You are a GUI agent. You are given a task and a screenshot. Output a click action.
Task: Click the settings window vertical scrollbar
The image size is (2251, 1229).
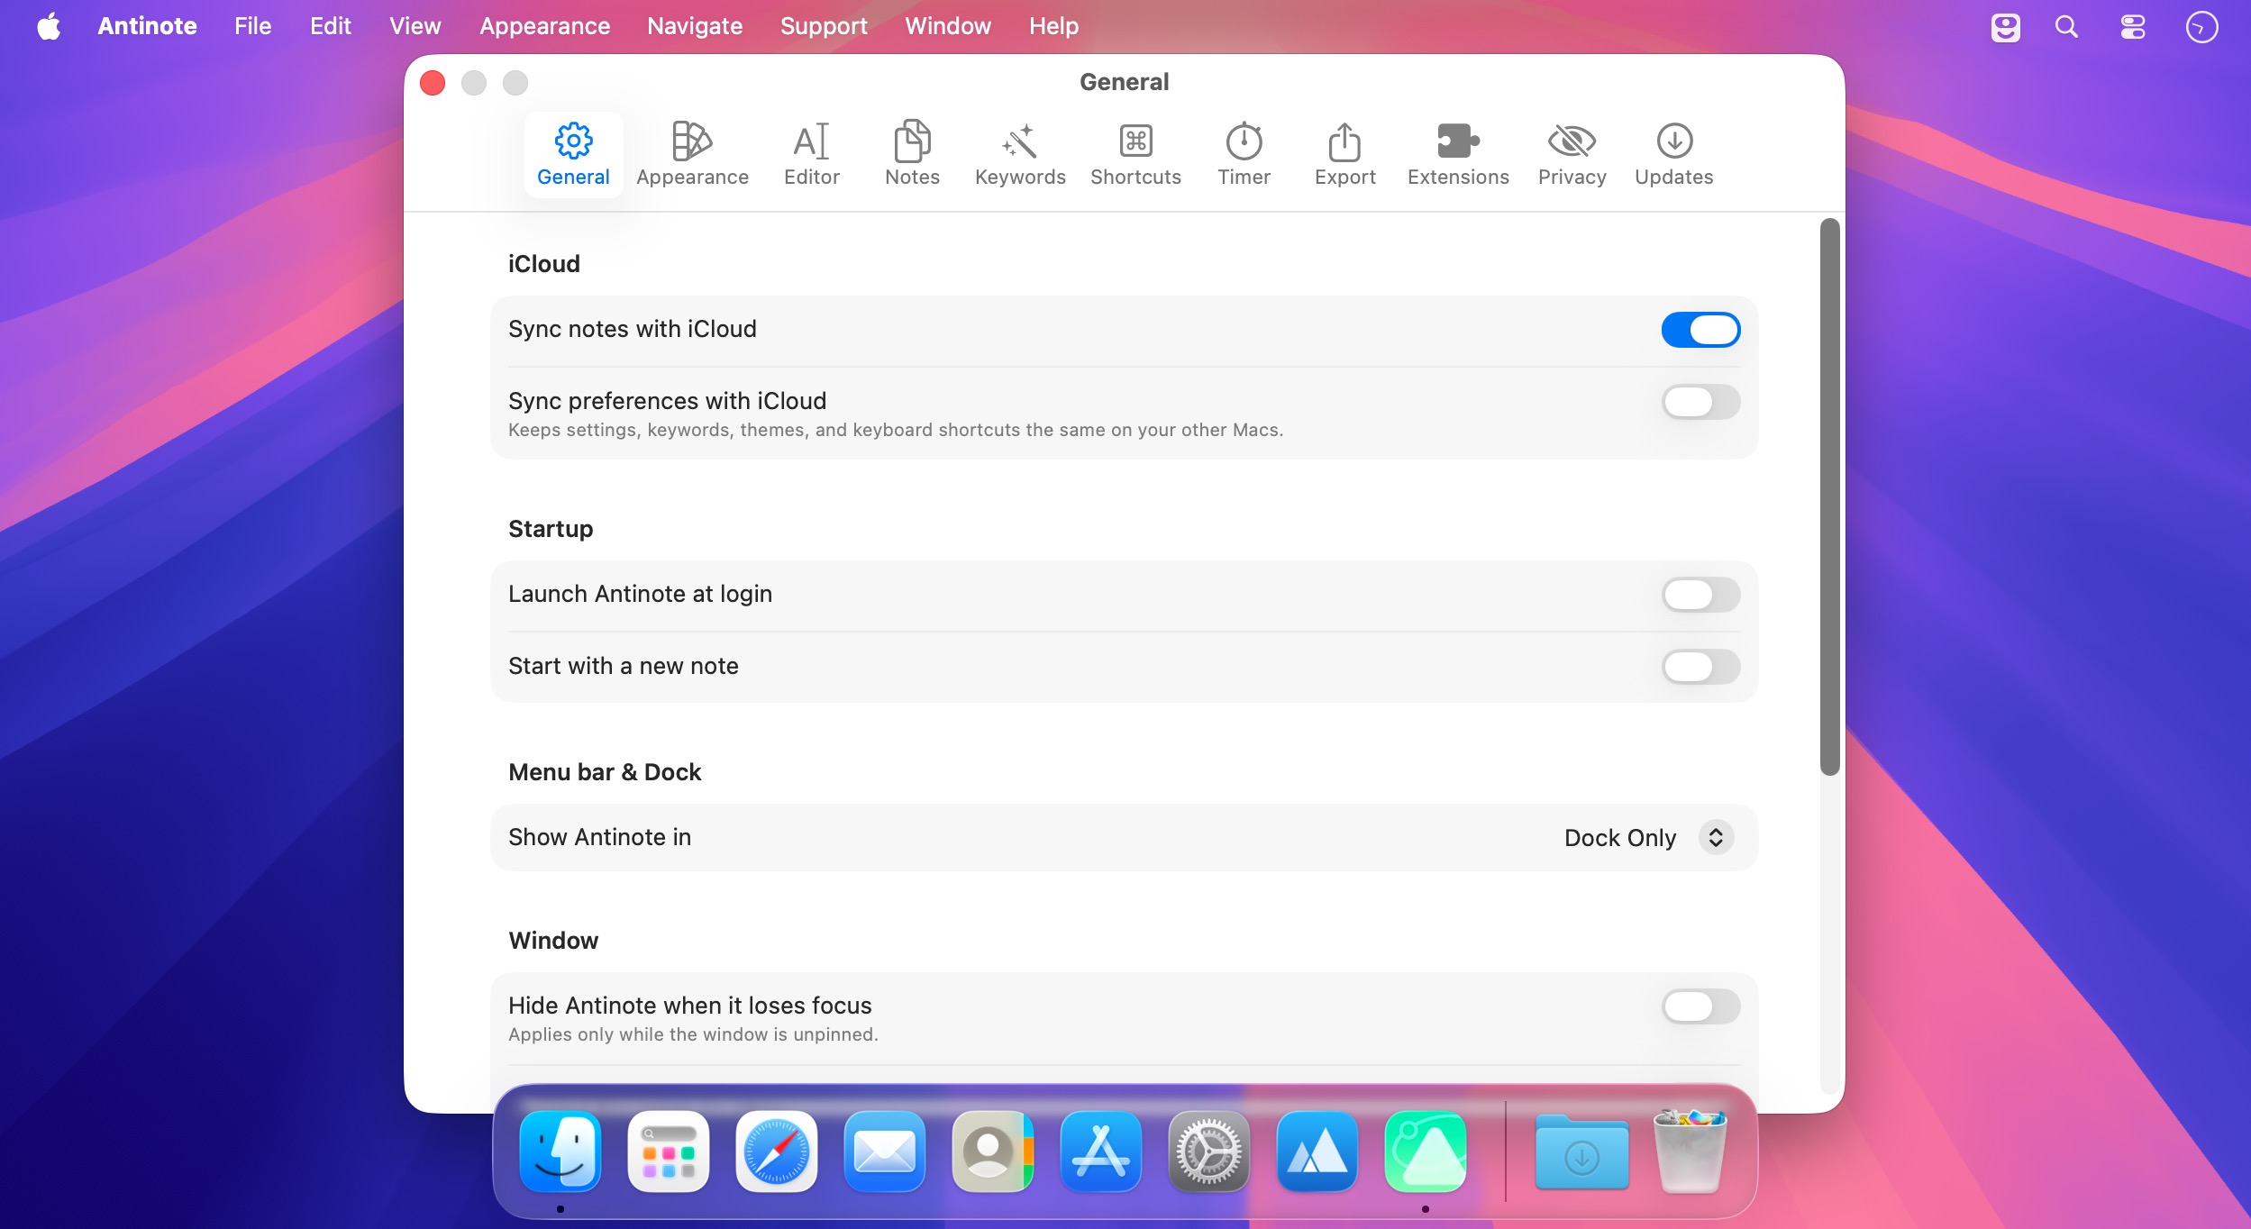[1829, 496]
